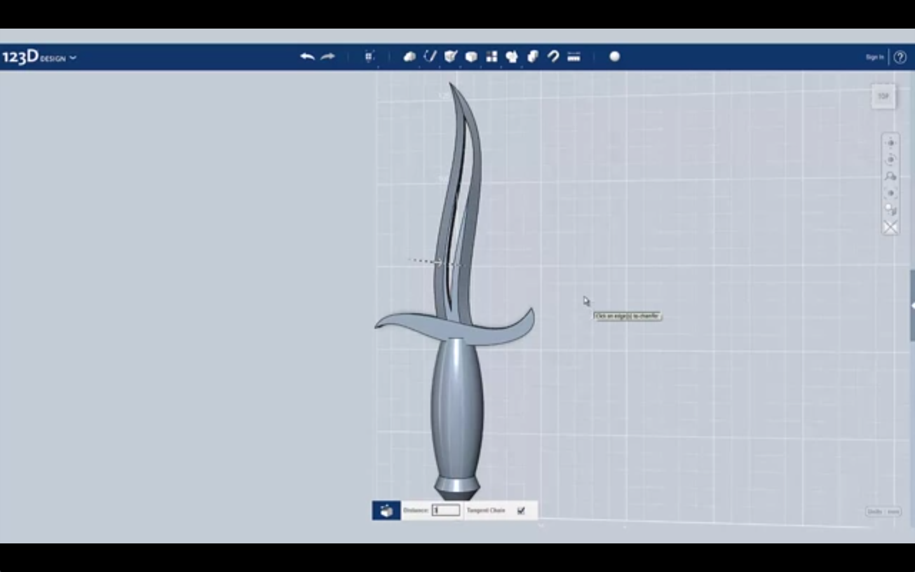The height and width of the screenshot is (572, 915).
Task: Click the solid and outline display icon
Action: 890,210
